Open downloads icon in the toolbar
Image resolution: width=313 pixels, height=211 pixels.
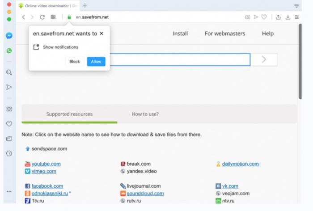coord(288,17)
